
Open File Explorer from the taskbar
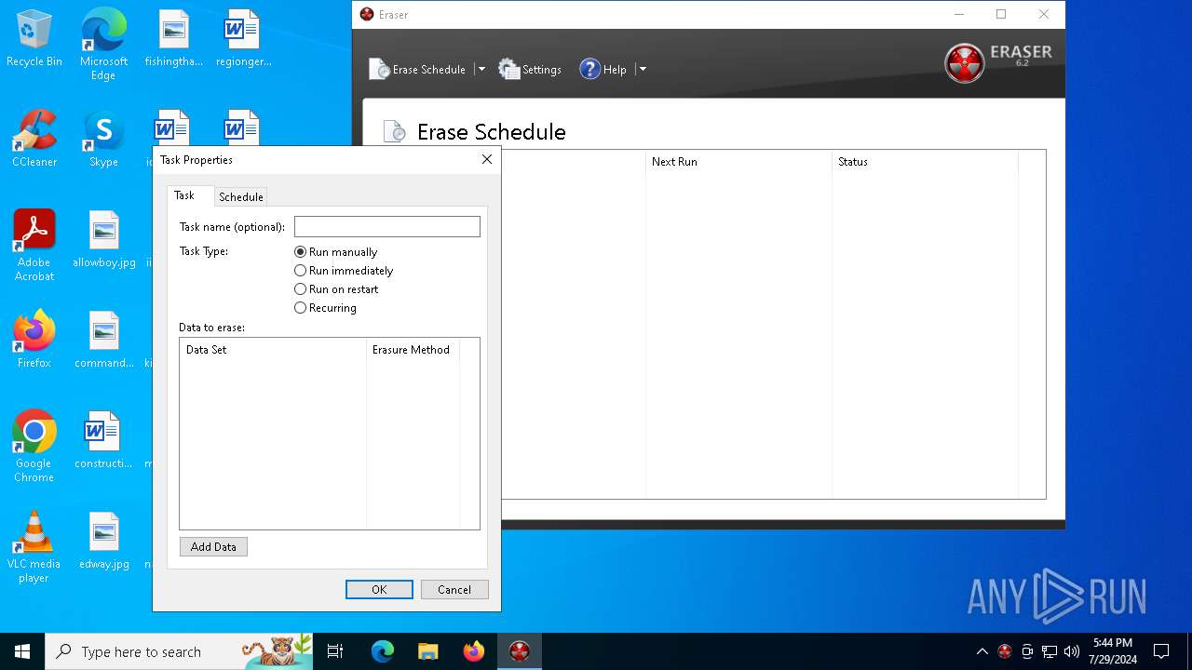[427, 651]
